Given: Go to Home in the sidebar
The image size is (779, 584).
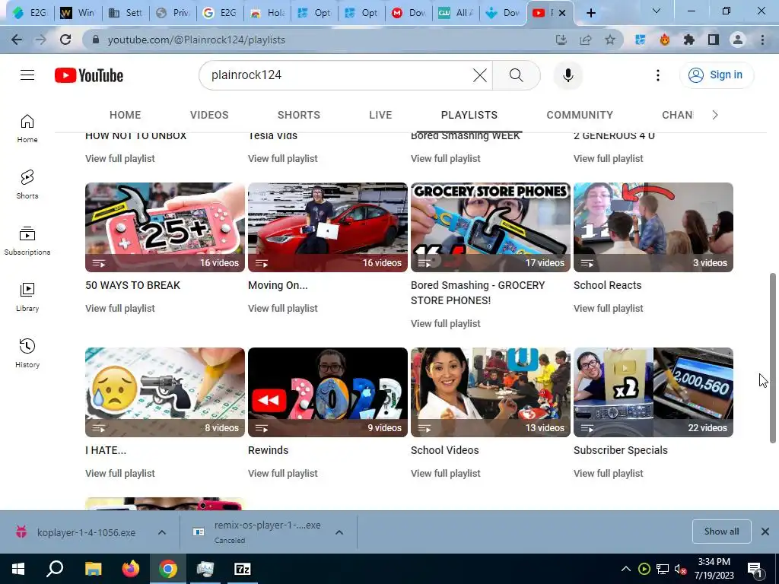Looking at the screenshot, I should pyautogui.click(x=27, y=129).
